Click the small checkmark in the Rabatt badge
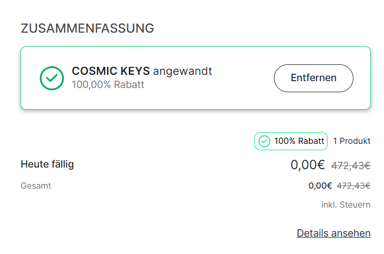The height and width of the screenshot is (254, 384). tap(264, 141)
